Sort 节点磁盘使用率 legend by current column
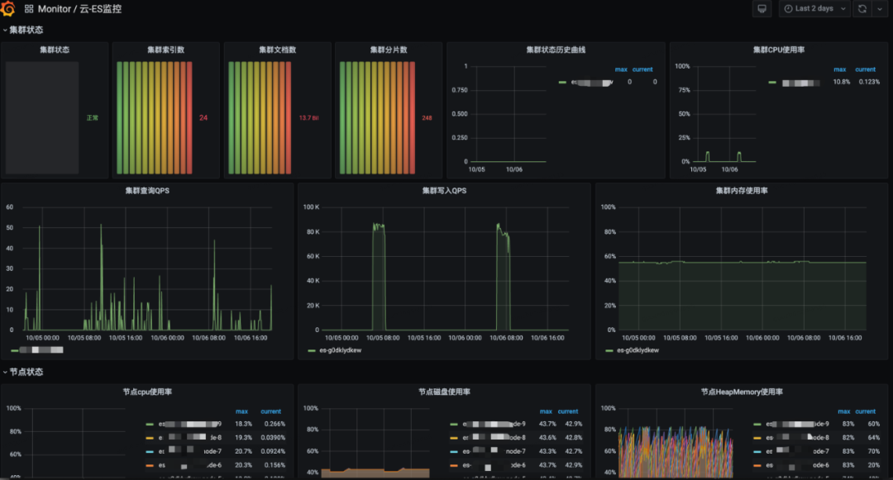Viewport: 893px width, 480px height. tap(568, 411)
